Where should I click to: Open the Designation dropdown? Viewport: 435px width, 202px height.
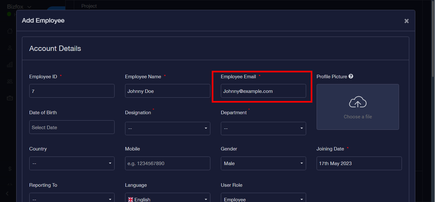(x=167, y=129)
